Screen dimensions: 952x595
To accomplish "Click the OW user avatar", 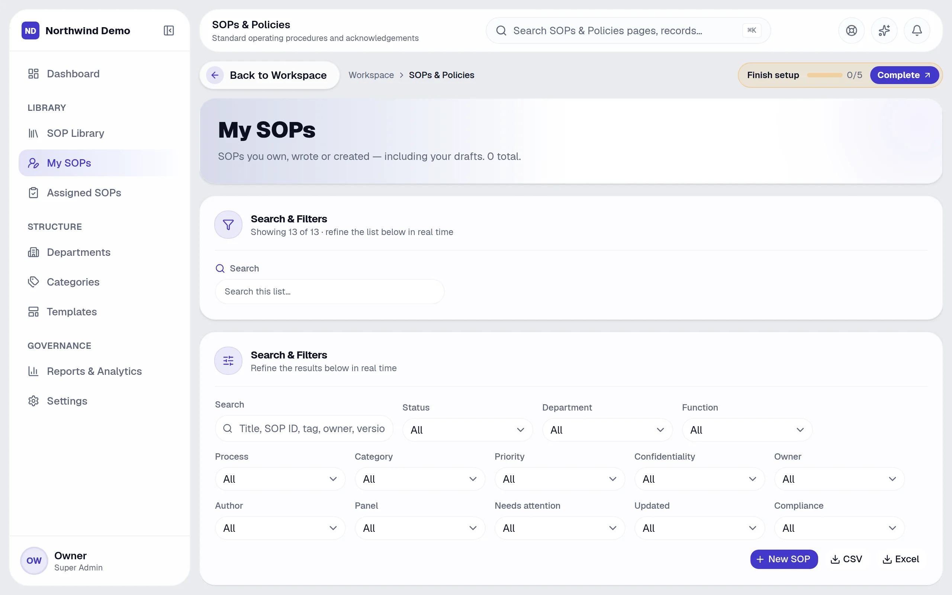I will (x=34, y=560).
